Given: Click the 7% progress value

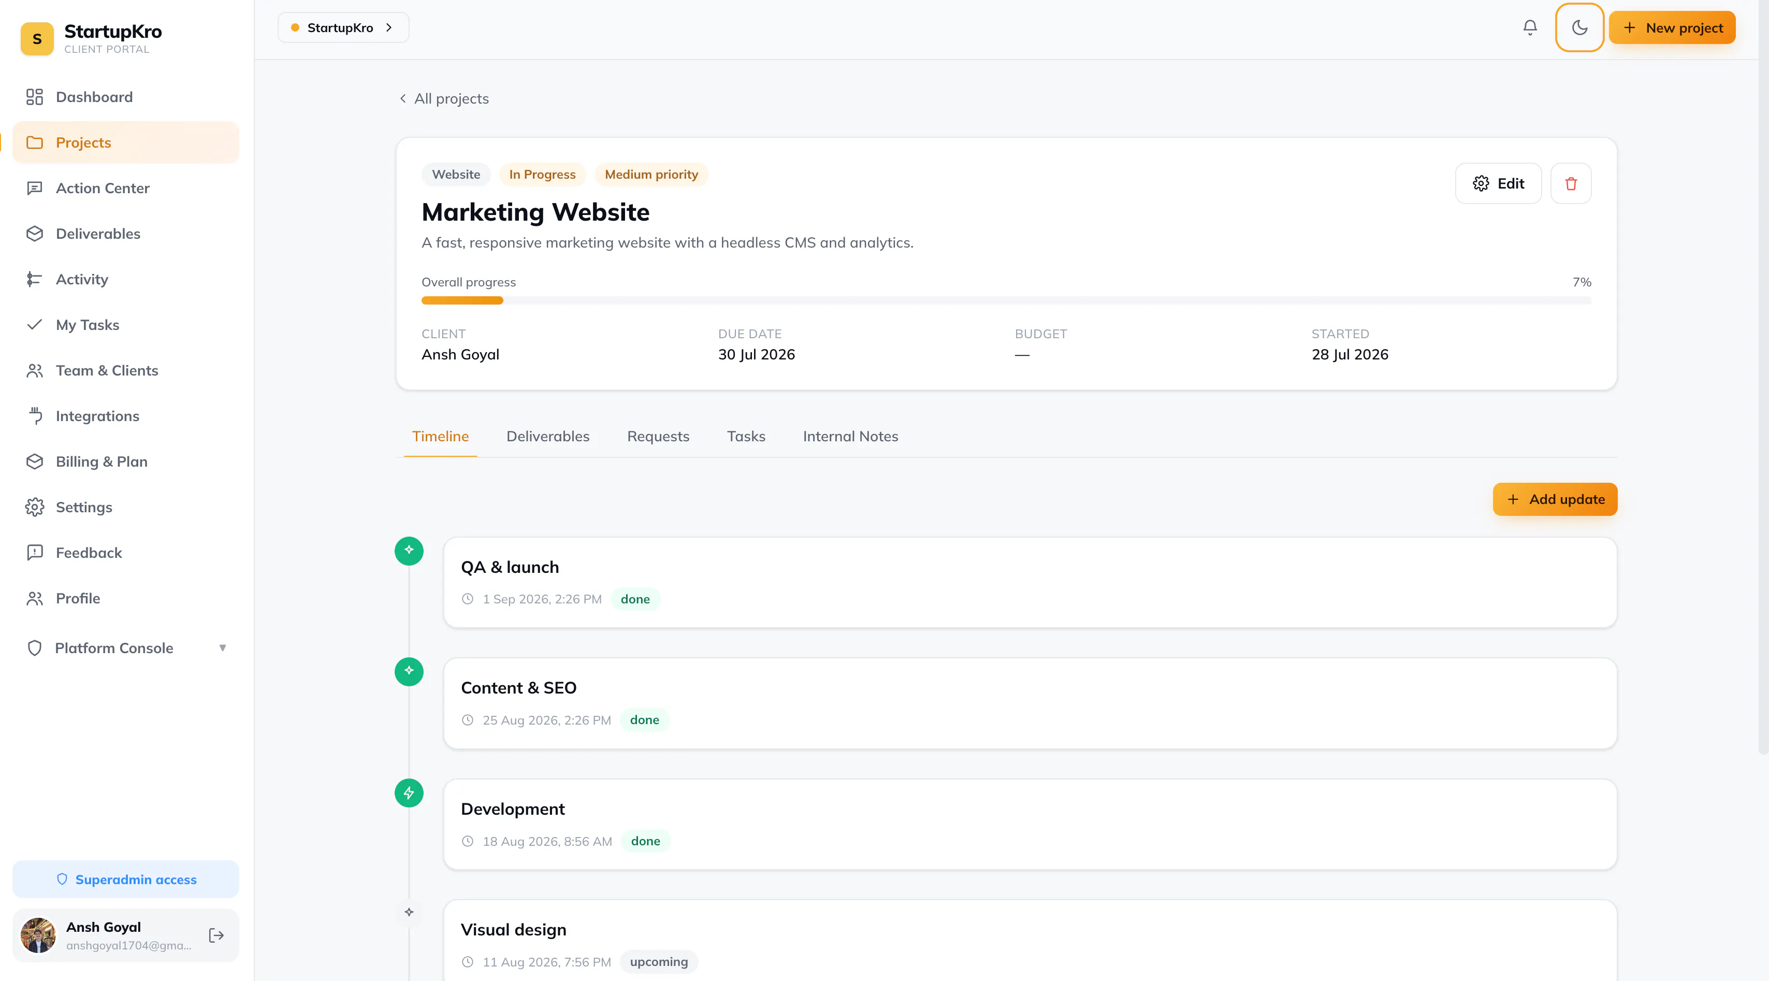Looking at the screenshot, I should coord(1582,282).
